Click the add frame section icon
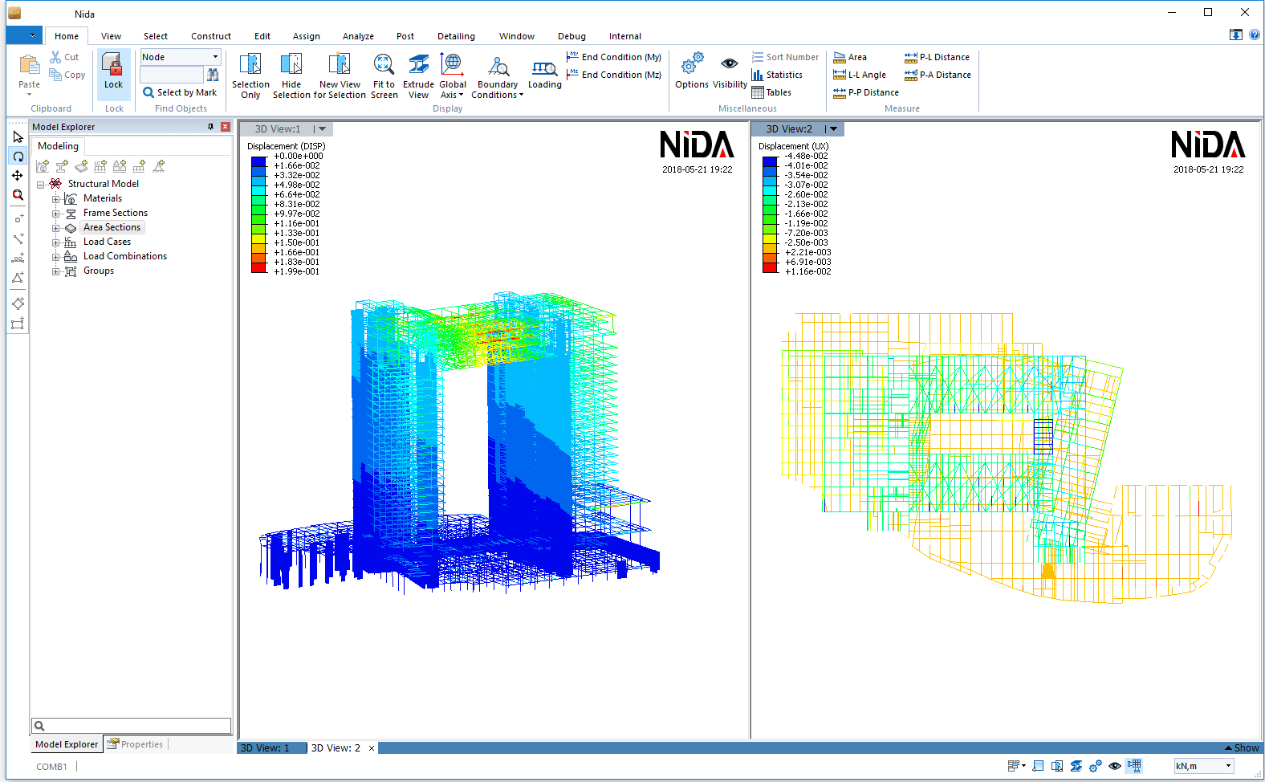Image resolution: width=1265 pixels, height=782 pixels. [x=62, y=166]
